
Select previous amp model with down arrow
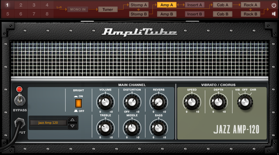[72, 126]
